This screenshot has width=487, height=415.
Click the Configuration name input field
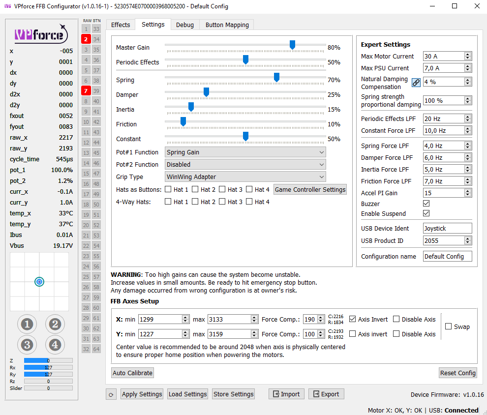(447, 256)
